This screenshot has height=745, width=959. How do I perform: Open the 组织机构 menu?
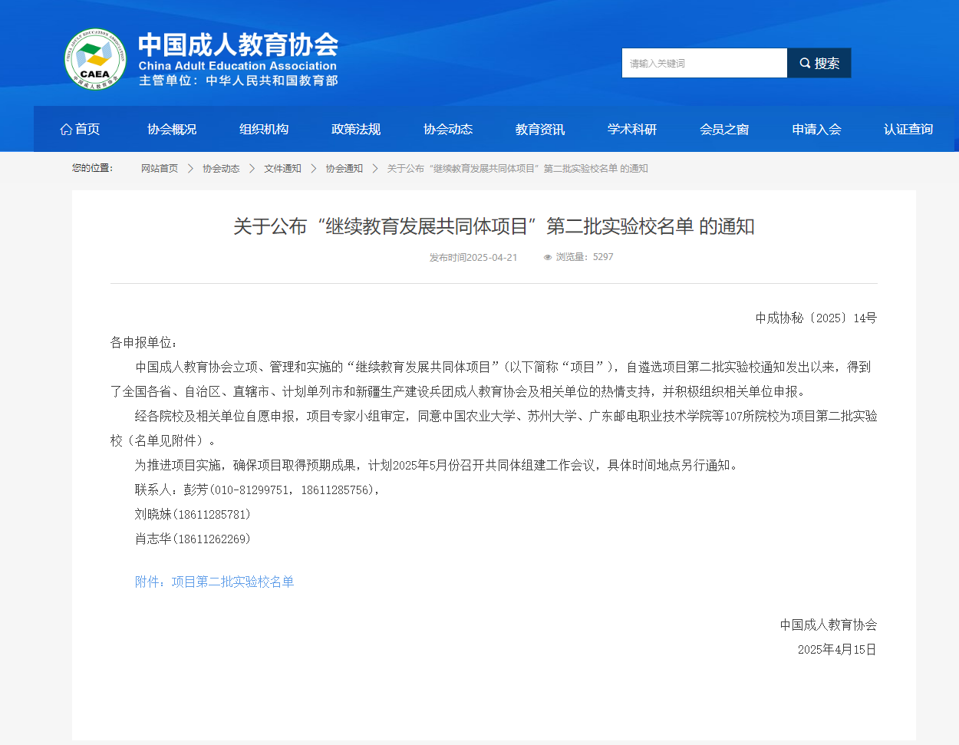tap(264, 129)
